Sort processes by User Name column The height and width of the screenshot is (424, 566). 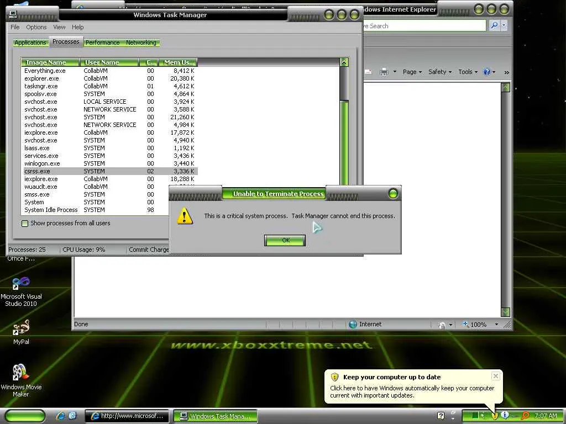(109, 62)
